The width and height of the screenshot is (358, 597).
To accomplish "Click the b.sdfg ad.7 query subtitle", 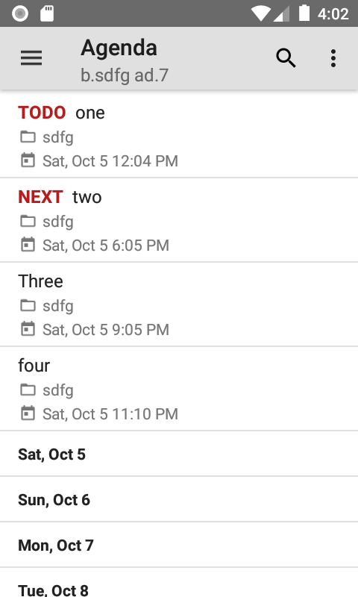I will tap(125, 75).
